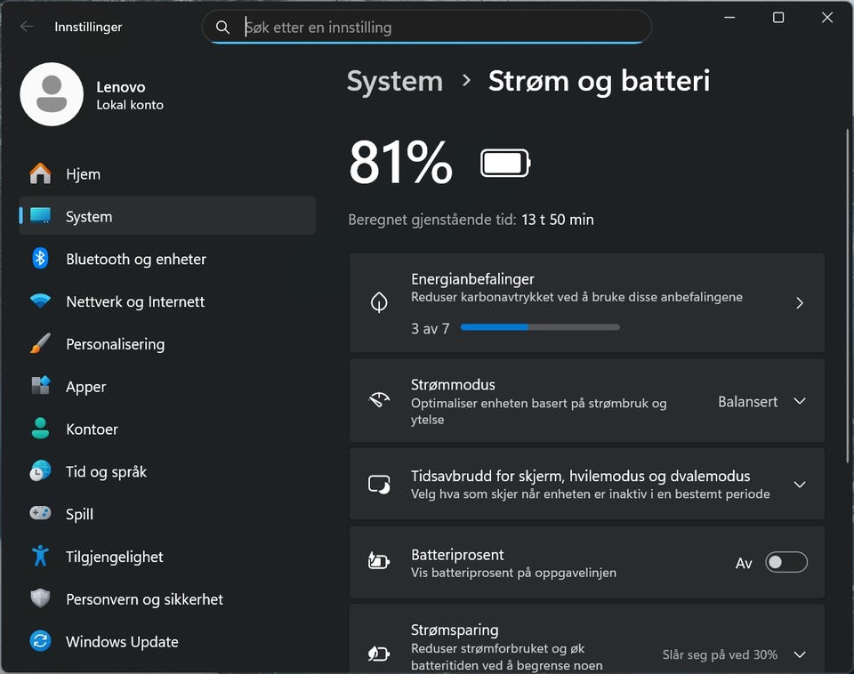
Task: Click the screen timeout moon icon
Action: [x=379, y=484]
